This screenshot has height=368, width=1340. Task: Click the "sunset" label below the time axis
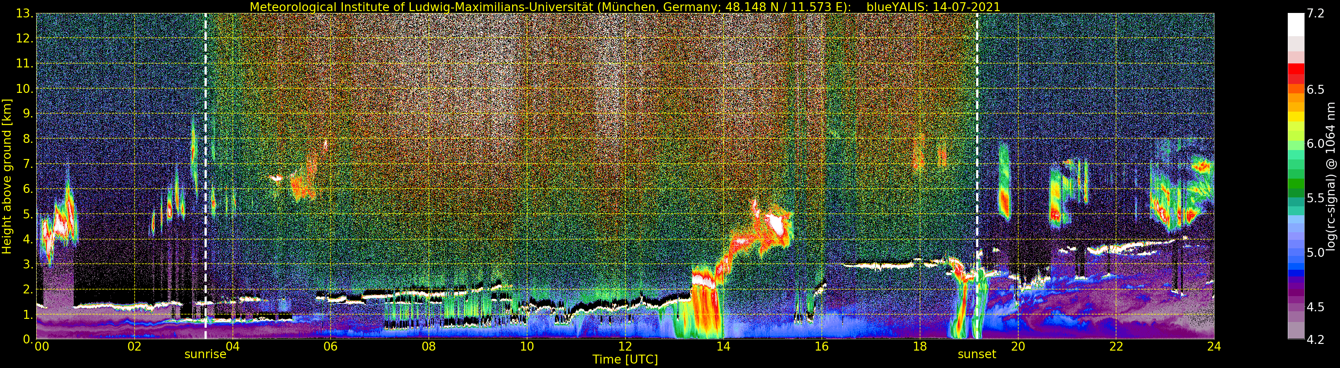pyautogui.click(x=977, y=355)
